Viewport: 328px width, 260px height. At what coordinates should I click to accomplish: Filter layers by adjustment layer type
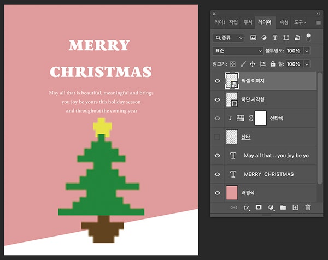(x=264, y=38)
